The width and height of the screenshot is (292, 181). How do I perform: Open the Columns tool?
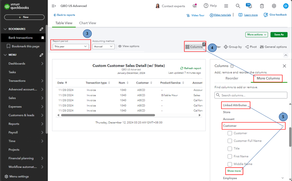click(x=194, y=47)
